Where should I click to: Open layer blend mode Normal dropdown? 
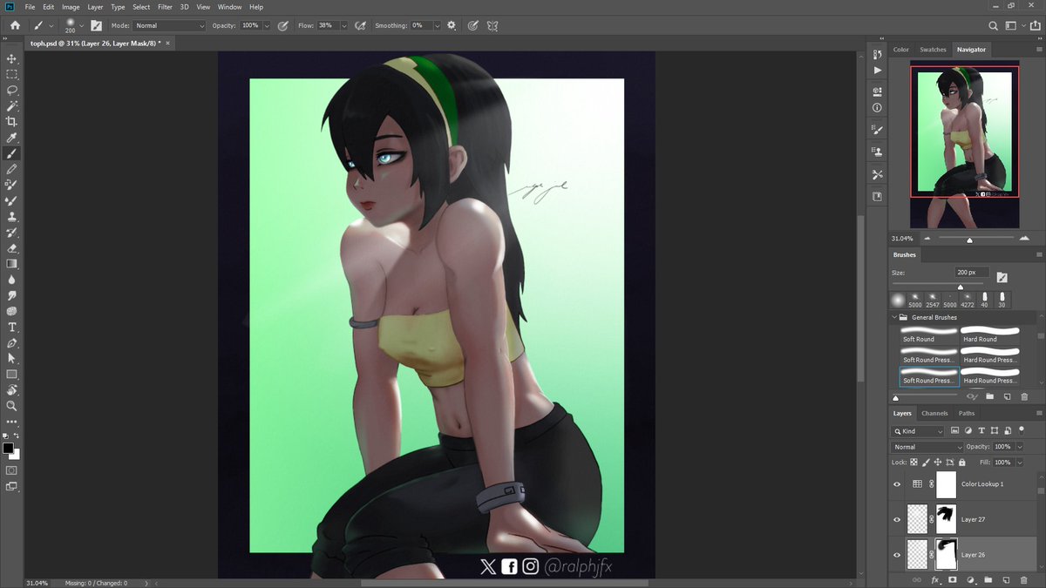(x=927, y=447)
